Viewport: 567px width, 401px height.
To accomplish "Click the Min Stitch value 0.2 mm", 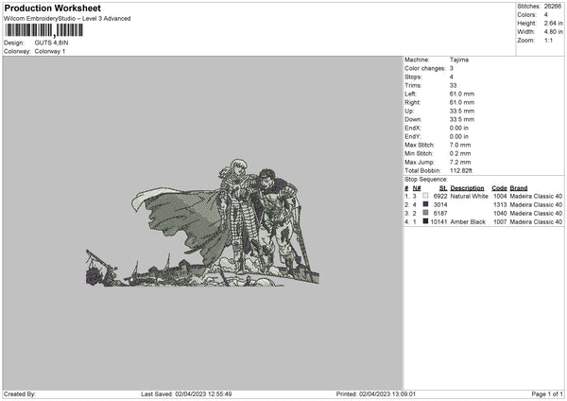I will [460, 153].
